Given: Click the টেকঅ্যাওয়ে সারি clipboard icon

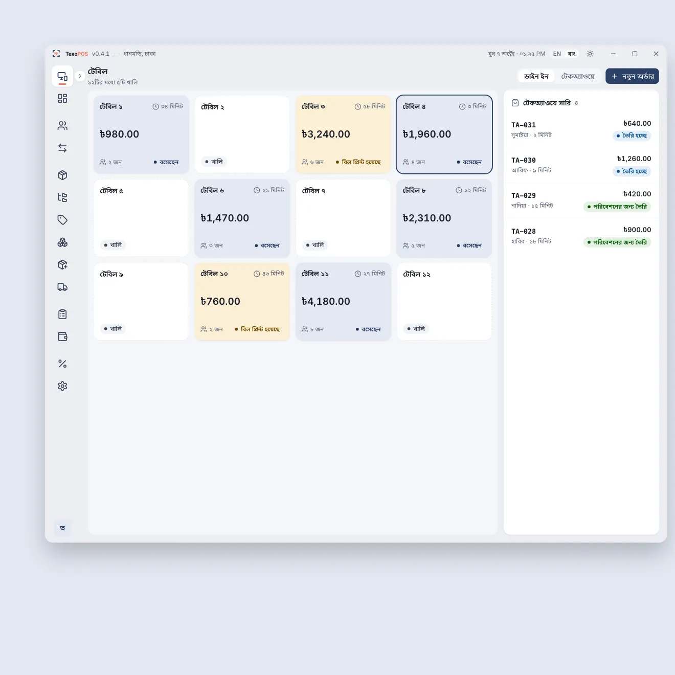Looking at the screenshot, I should coord(515,103).
